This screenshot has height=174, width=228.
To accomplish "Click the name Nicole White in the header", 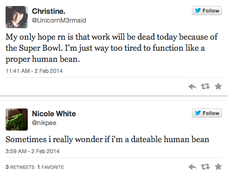I will pyautogui.click(x=54, y=114).
